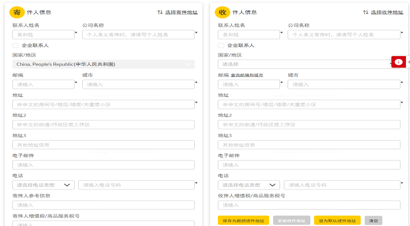Viewport: 410px width, 226px height.
Task: Focus the recipient 电子邮件 field
Action: pyautogui.click(x=309, y=165)
